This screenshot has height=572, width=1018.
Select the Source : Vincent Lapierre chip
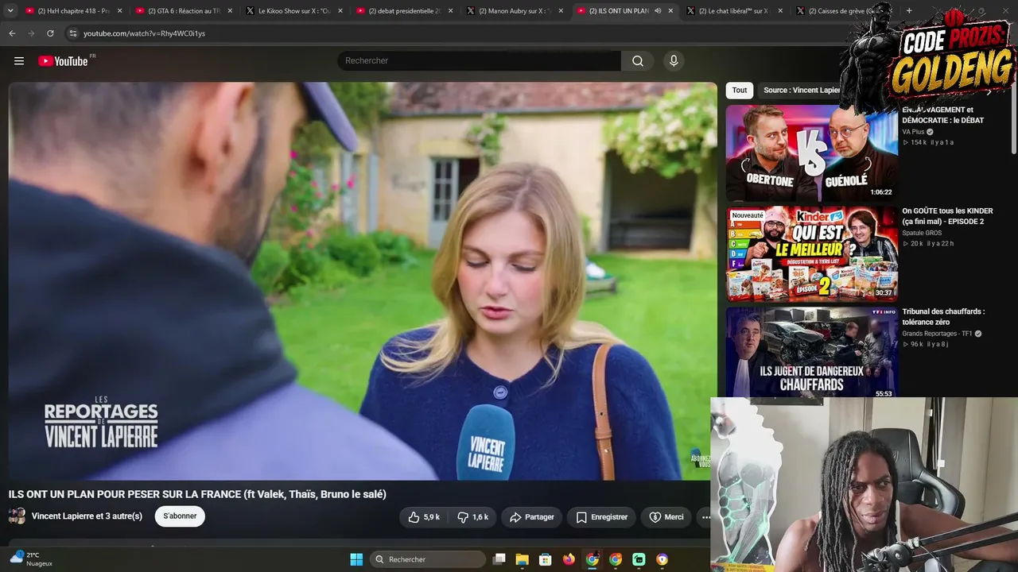(802, 91)
